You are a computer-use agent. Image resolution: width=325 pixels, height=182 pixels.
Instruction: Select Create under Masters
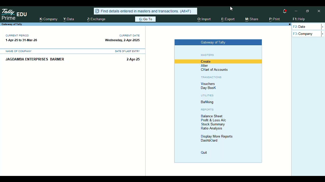218,62
